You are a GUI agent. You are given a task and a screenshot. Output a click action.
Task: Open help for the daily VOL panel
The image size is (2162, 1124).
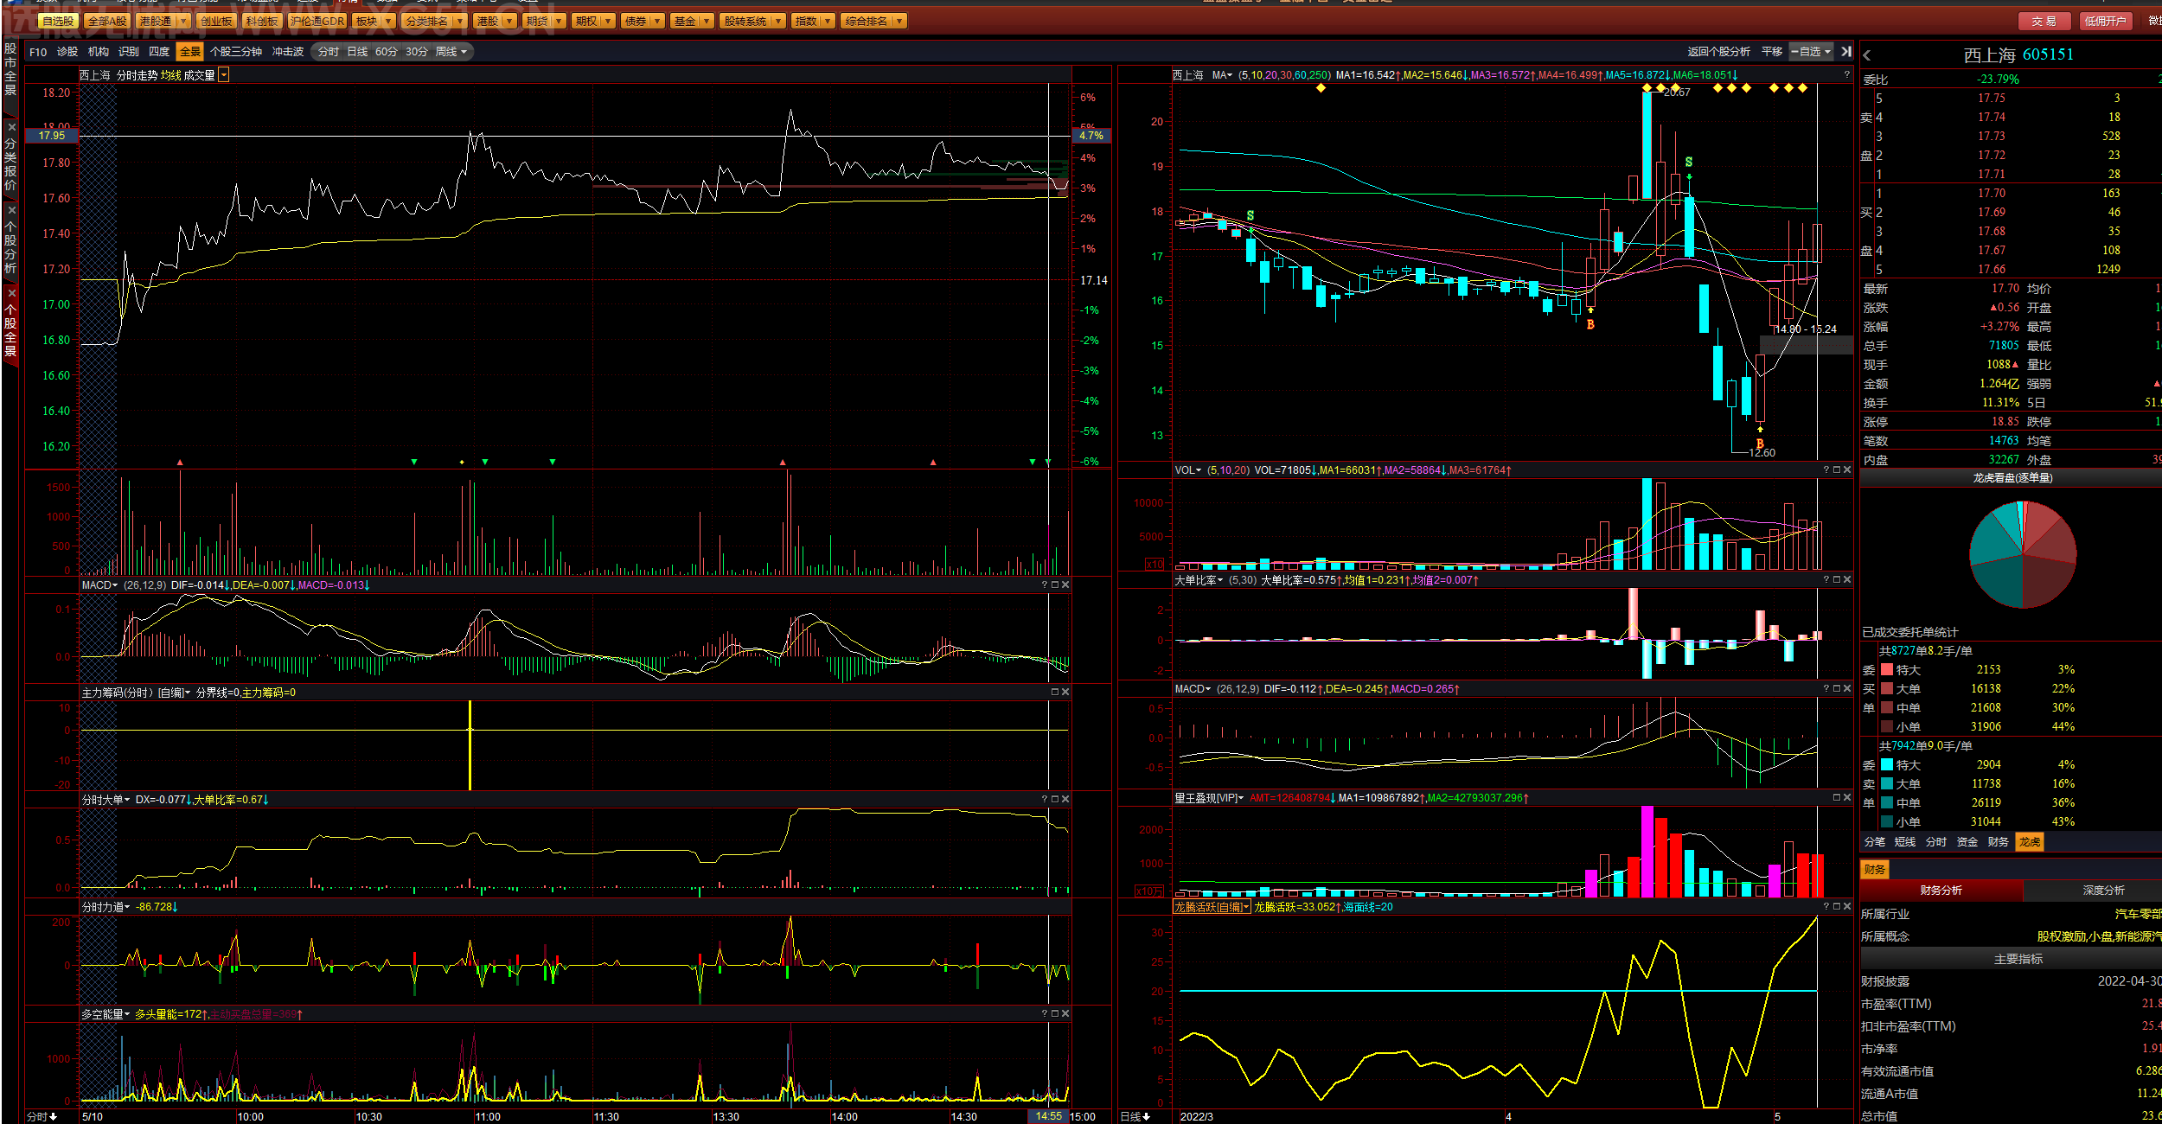[x=1826, y=470]
